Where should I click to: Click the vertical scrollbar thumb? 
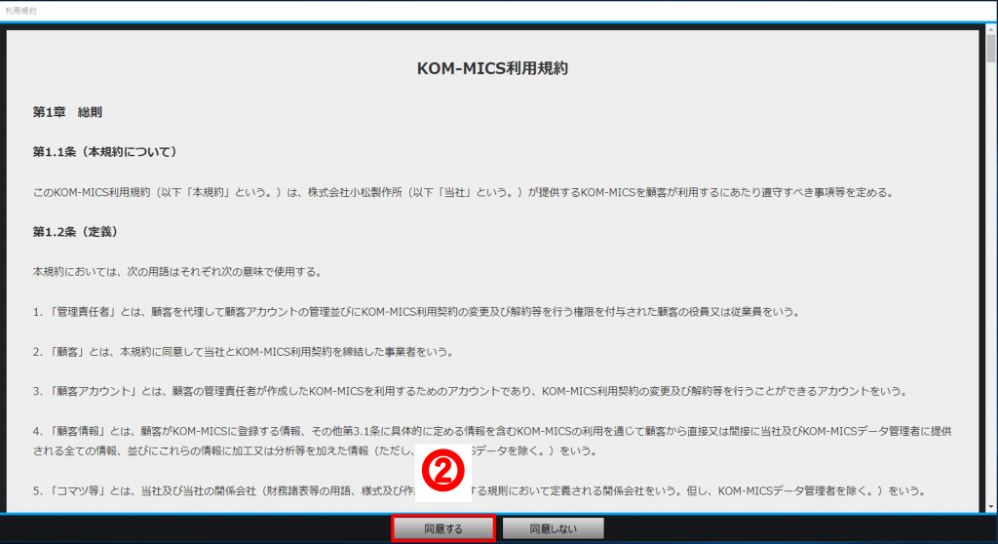point(991,49)
